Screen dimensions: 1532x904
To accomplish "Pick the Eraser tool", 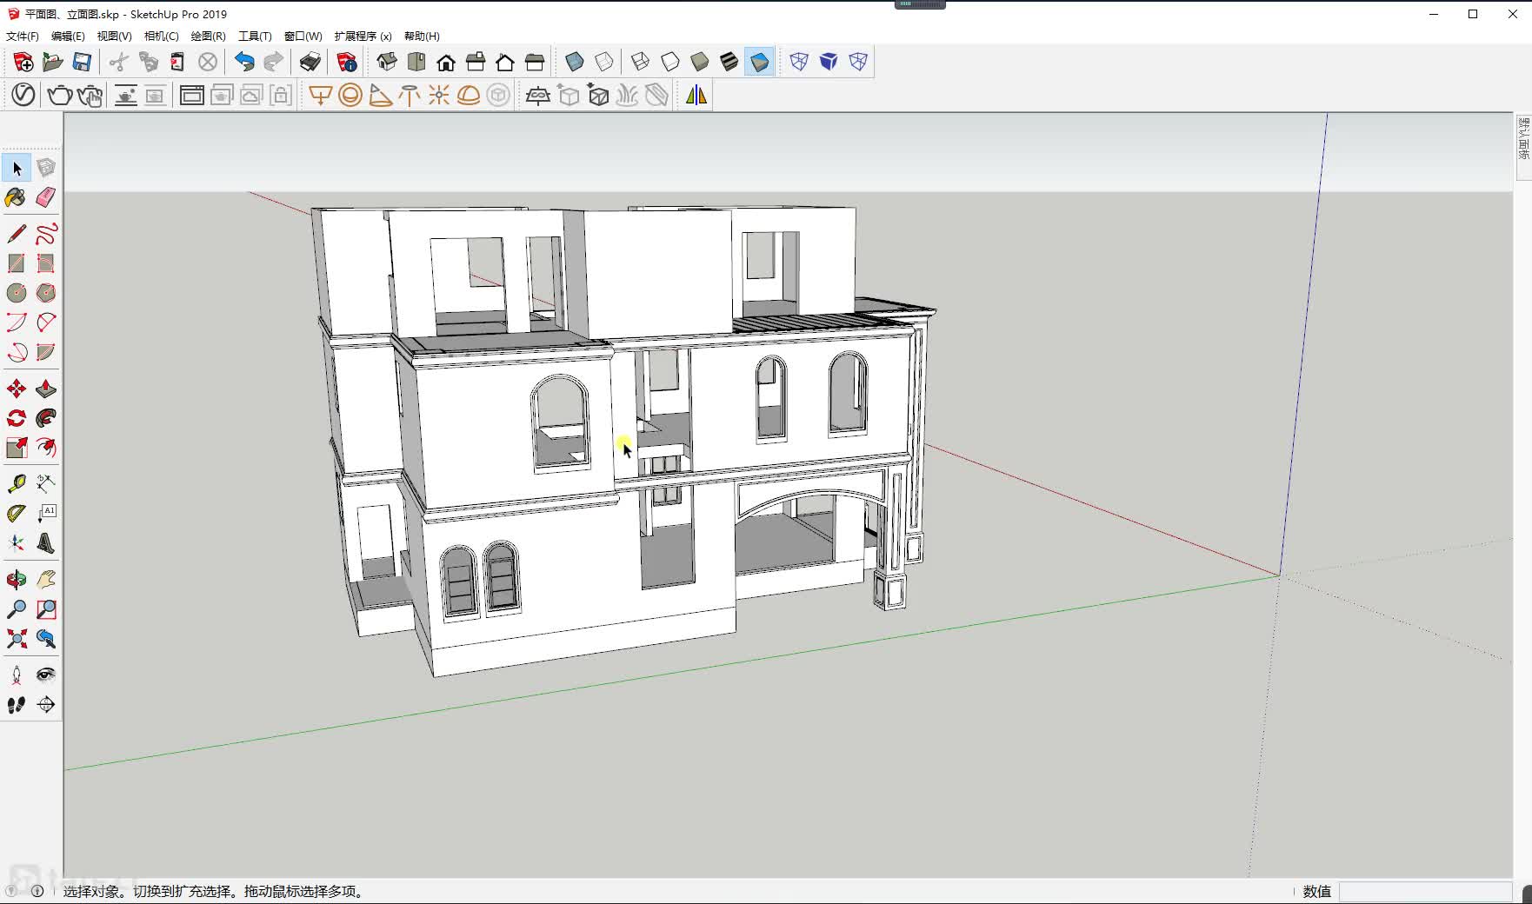I will 46,197.
